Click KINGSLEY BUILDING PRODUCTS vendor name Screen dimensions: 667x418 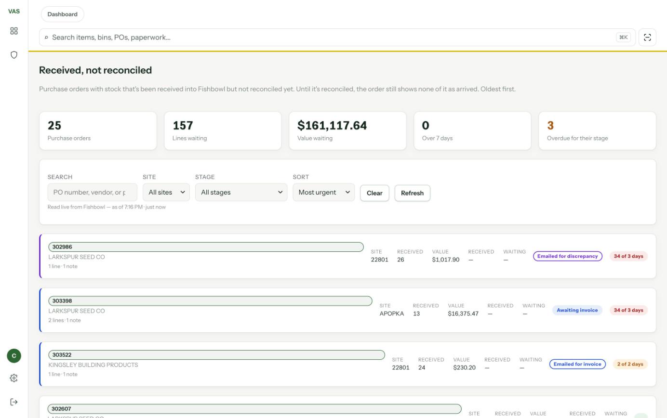tap(93, 365)
